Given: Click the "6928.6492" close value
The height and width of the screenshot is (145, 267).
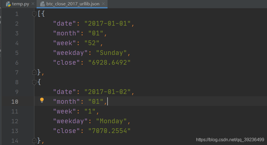Looking at the screenshot, I should click(109, 62).
